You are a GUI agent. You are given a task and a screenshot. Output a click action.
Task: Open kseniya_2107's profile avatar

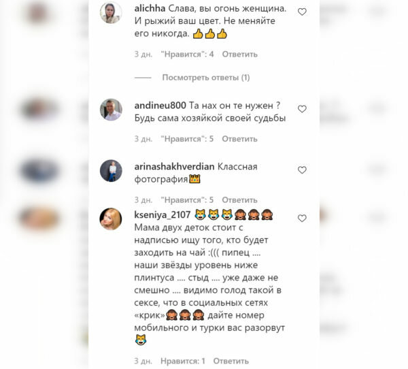click(111, 219)
